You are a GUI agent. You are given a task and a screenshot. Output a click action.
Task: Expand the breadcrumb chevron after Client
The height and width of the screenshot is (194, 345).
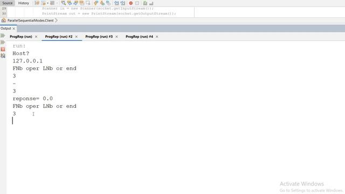click(56, 20)
